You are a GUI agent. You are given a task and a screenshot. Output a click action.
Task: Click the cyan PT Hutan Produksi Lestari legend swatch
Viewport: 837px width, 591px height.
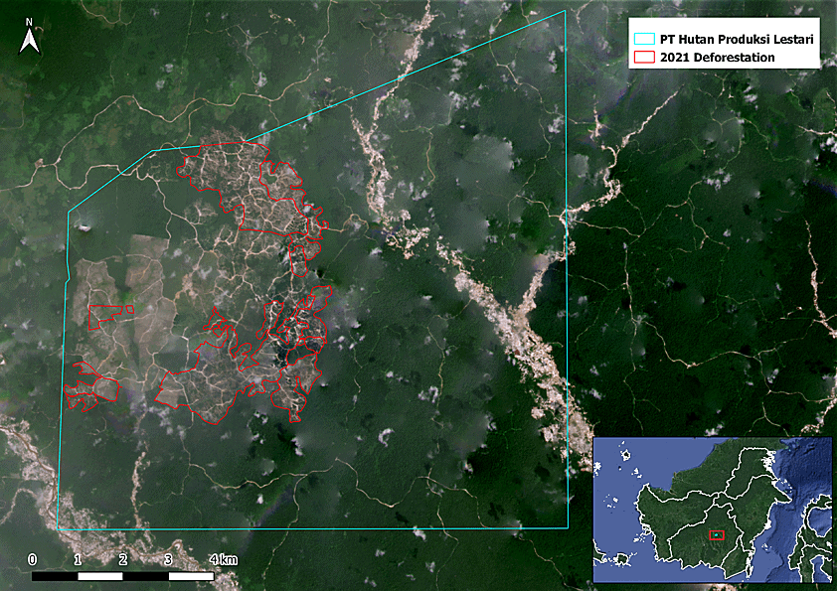644,39
